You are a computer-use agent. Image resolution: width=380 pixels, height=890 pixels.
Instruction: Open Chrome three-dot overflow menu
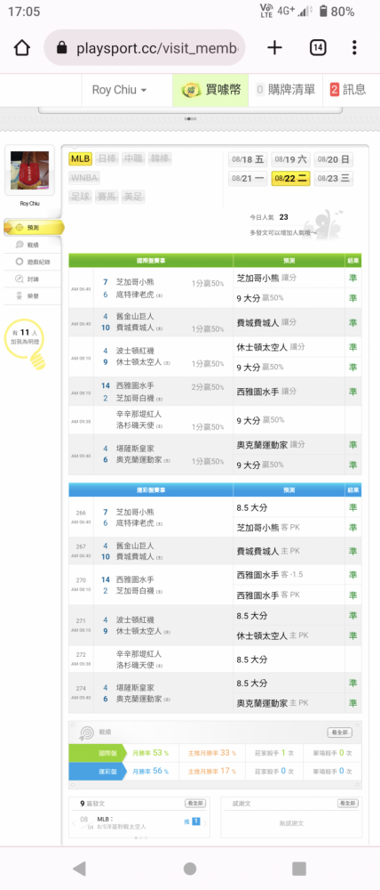[x=354, y=48]
